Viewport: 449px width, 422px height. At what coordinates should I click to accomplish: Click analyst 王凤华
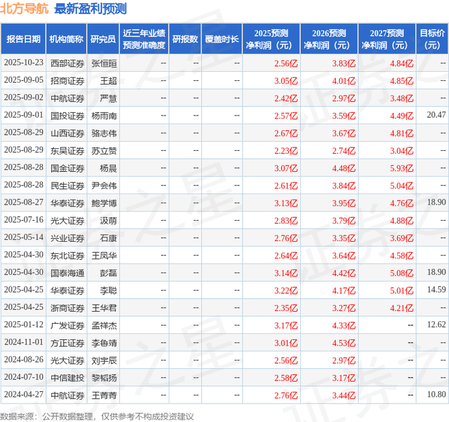click(x=104, y=255)
